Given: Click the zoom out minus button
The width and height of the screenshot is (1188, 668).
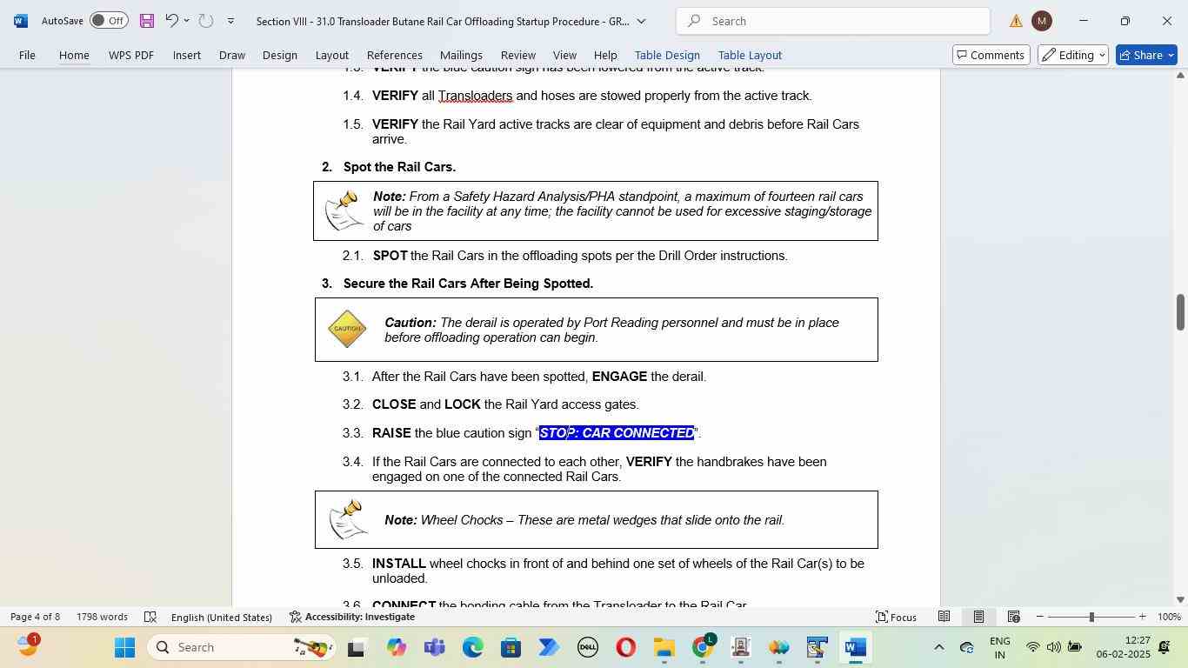Looking at the screenshot, I should [x=1039, y=617].
